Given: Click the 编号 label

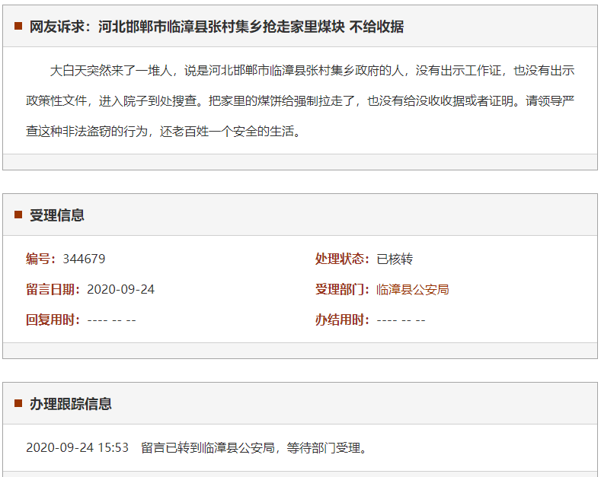Looking at the screenshot, I should (41, 259).
